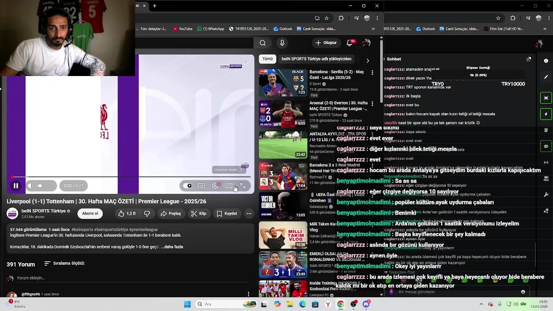This screenshot has width=553, height=311.
Task: Open the Oluştur create menu
Action: (327, 43)
